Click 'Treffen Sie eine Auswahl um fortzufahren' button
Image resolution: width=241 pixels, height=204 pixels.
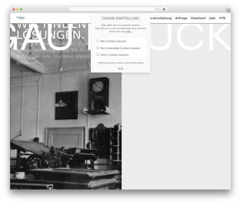(x=120, y=63)
